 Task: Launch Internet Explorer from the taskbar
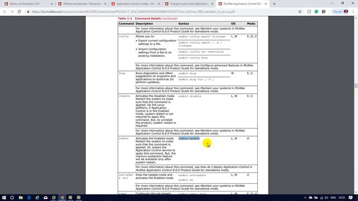[37, 198]
